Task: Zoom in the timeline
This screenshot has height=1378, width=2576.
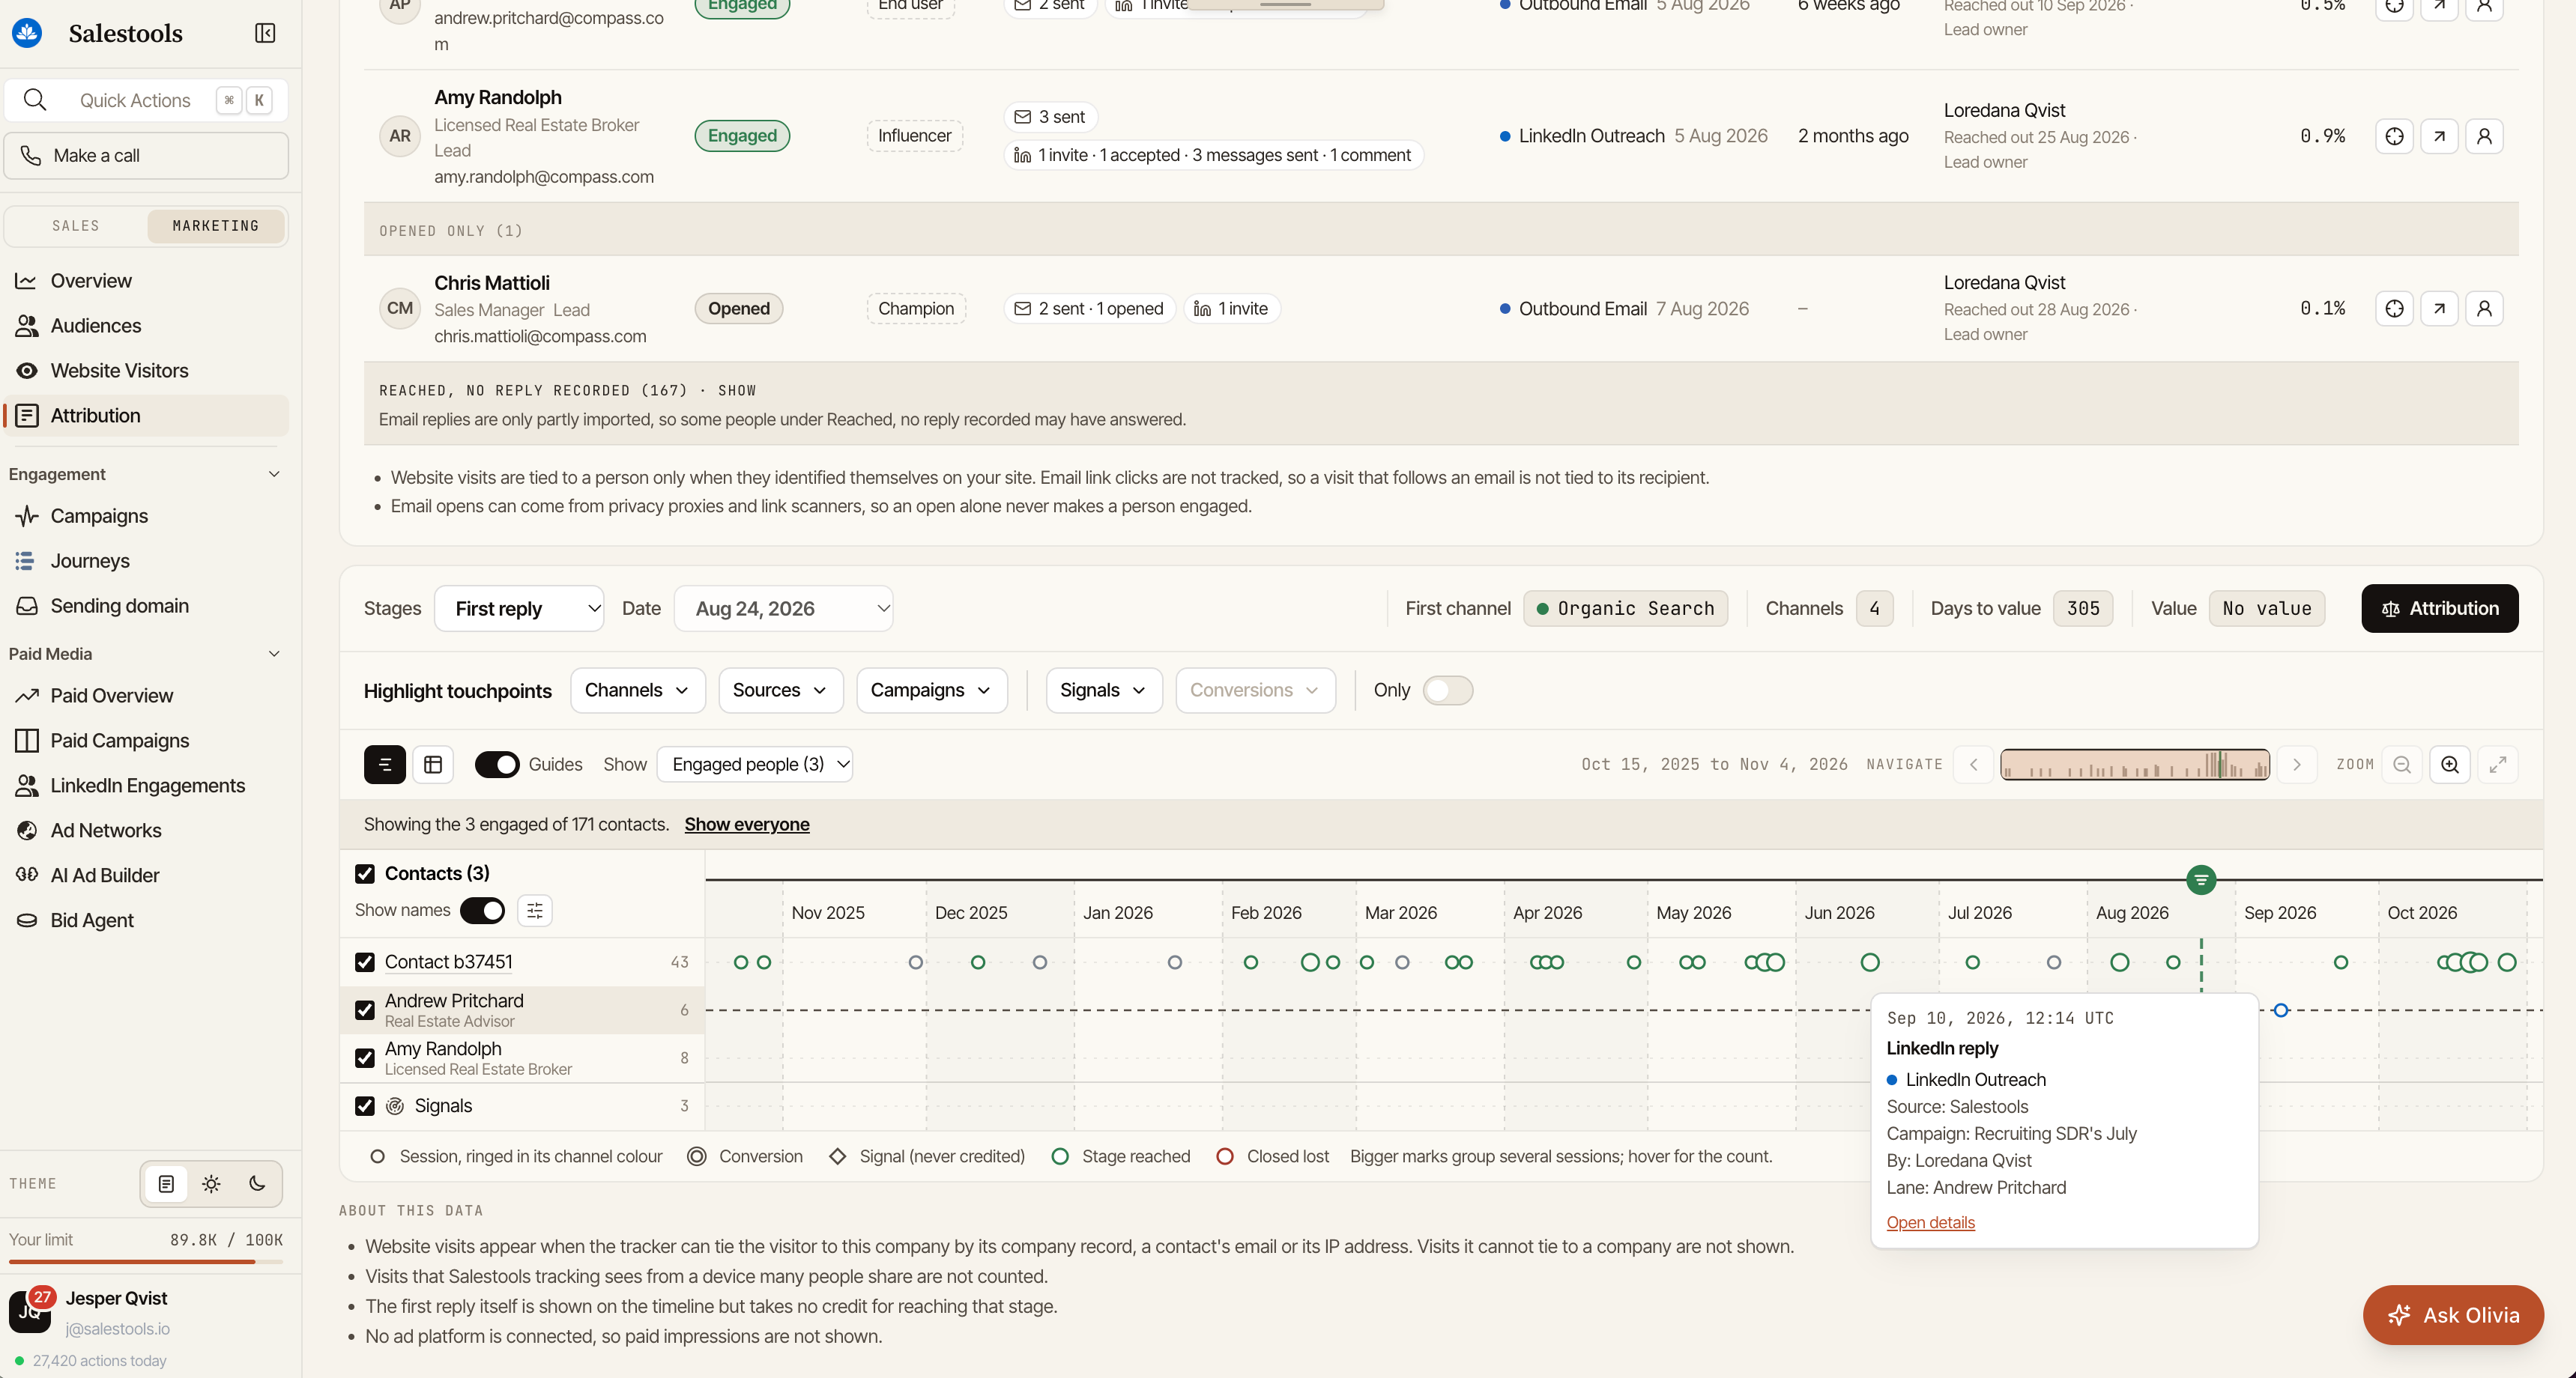Action: coord(2450,765)
